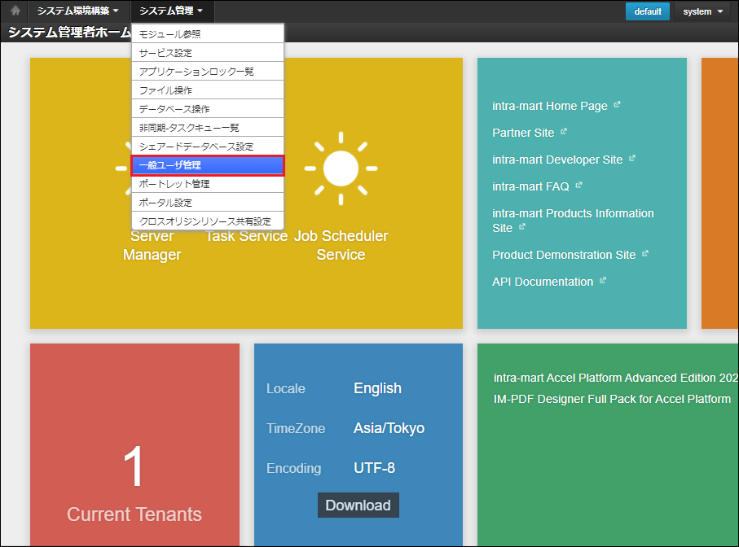
Task: Click the home icon in top bar
Action: [x=15, y=11]
